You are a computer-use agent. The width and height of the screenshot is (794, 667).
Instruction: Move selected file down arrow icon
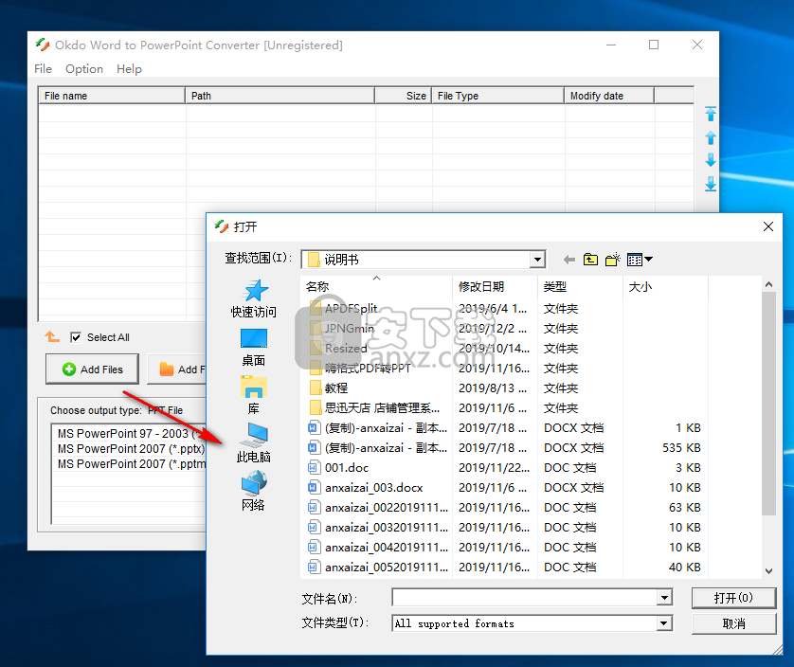pyautogui.click(x=711, y=160)
